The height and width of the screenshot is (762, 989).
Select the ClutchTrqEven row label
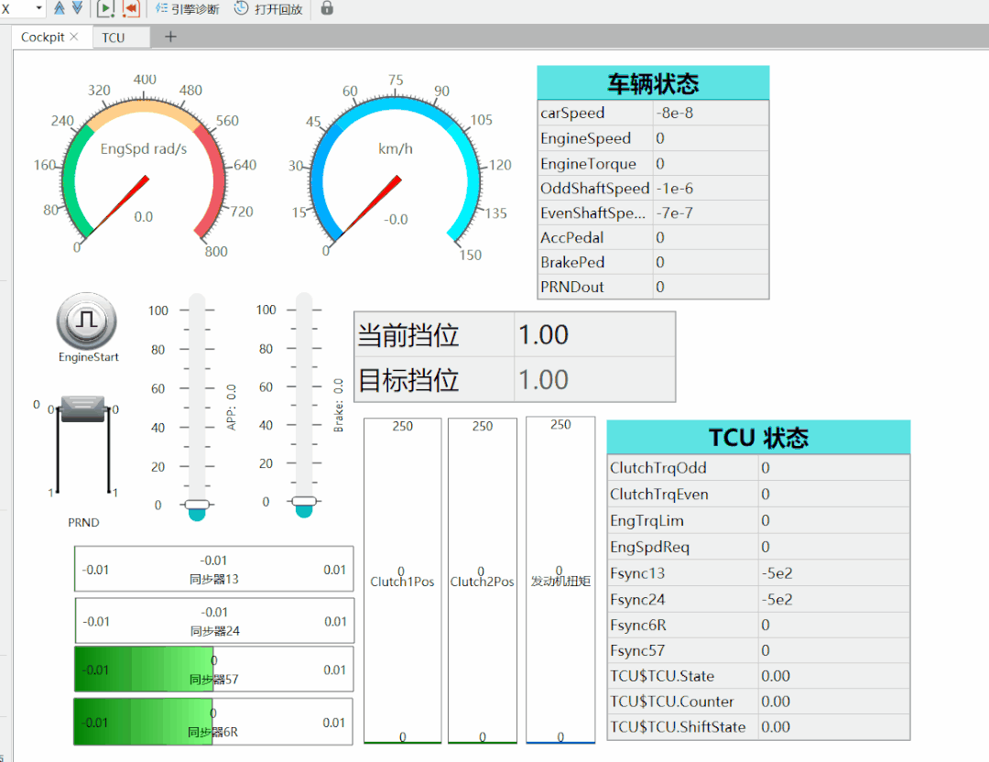tap(659, 495)
